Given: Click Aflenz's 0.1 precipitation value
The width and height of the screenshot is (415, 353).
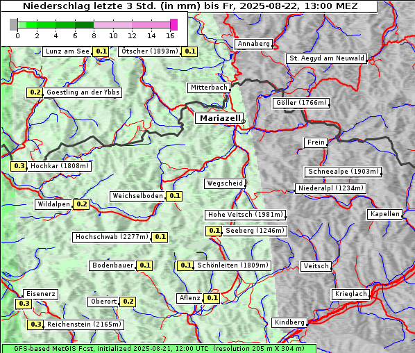Looking at the screenshot, I should (x=212, y=298).
